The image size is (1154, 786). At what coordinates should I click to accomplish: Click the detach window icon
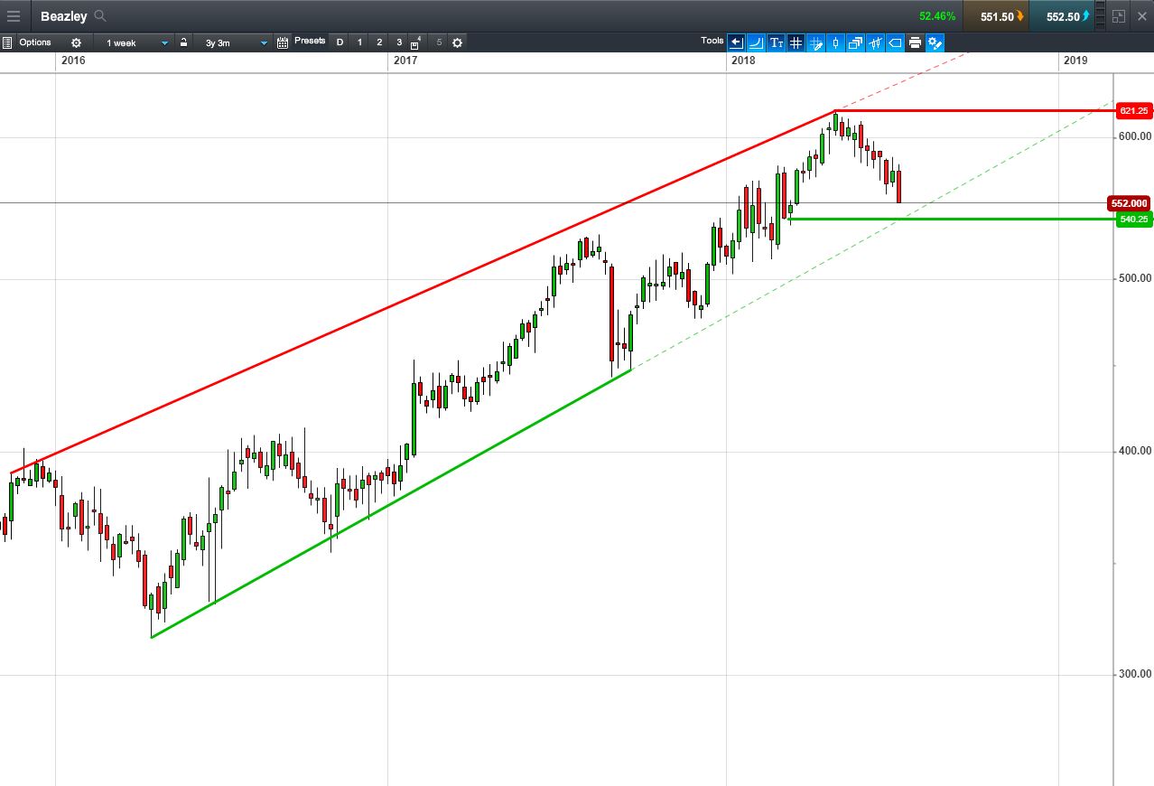coord(1119,16)
